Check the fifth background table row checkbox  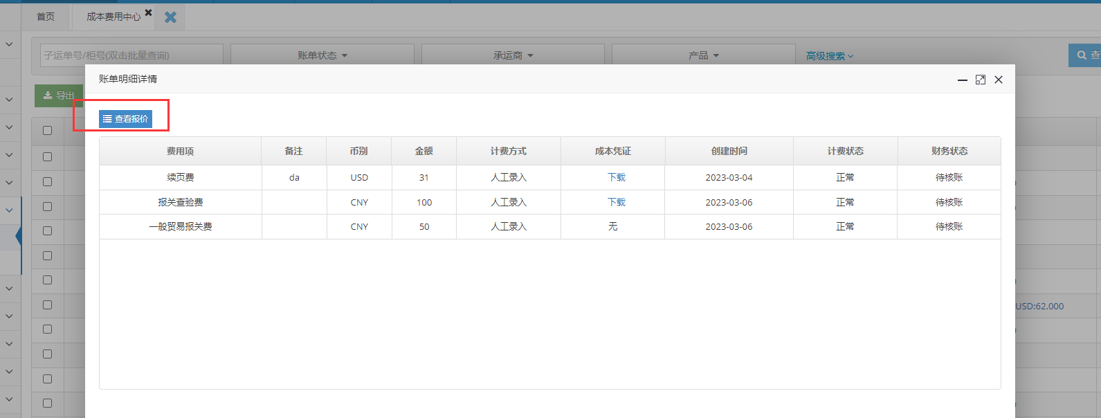coord(47,255)
